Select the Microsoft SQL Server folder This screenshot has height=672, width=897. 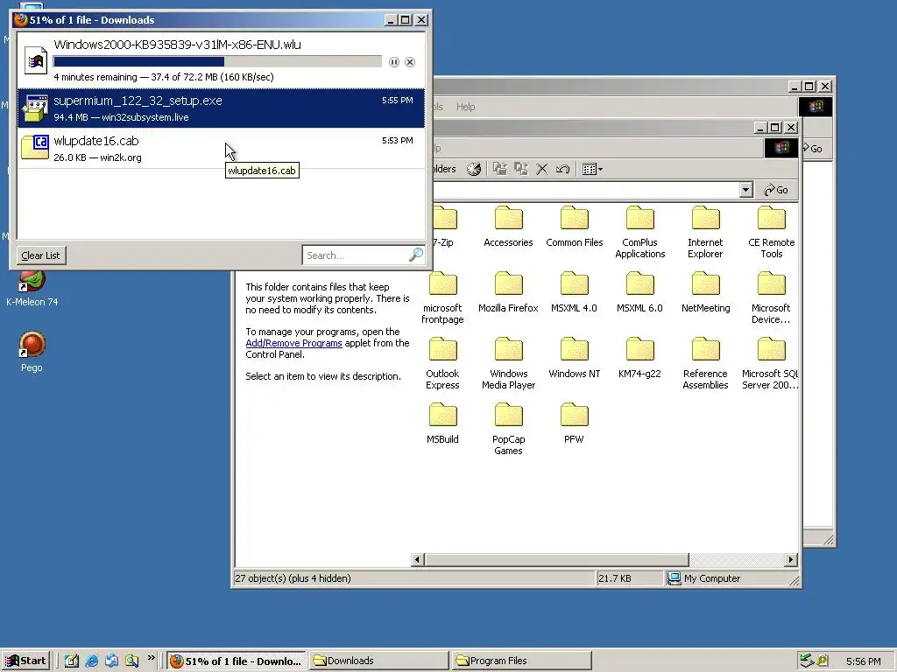click(770, 363)
